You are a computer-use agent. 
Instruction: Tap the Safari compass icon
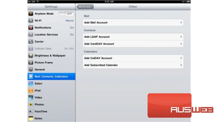click(31, 83)
